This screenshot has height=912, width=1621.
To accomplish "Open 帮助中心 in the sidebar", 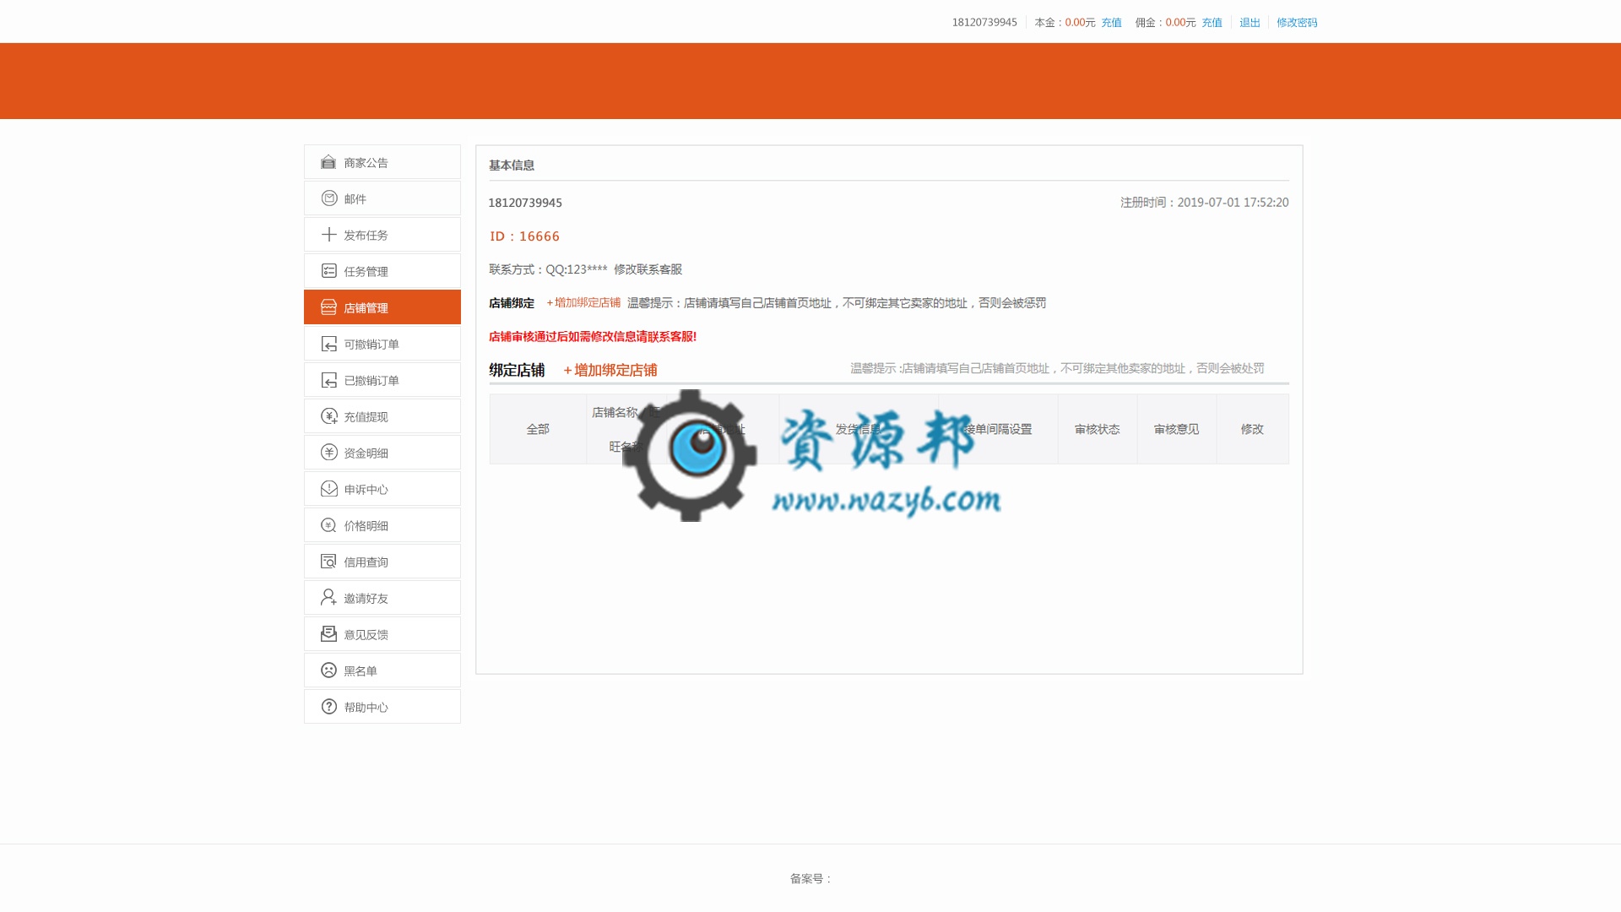I will (x=382, y=707).
